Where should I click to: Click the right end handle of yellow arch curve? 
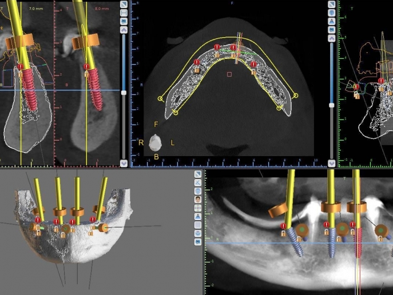pos(295,95)
